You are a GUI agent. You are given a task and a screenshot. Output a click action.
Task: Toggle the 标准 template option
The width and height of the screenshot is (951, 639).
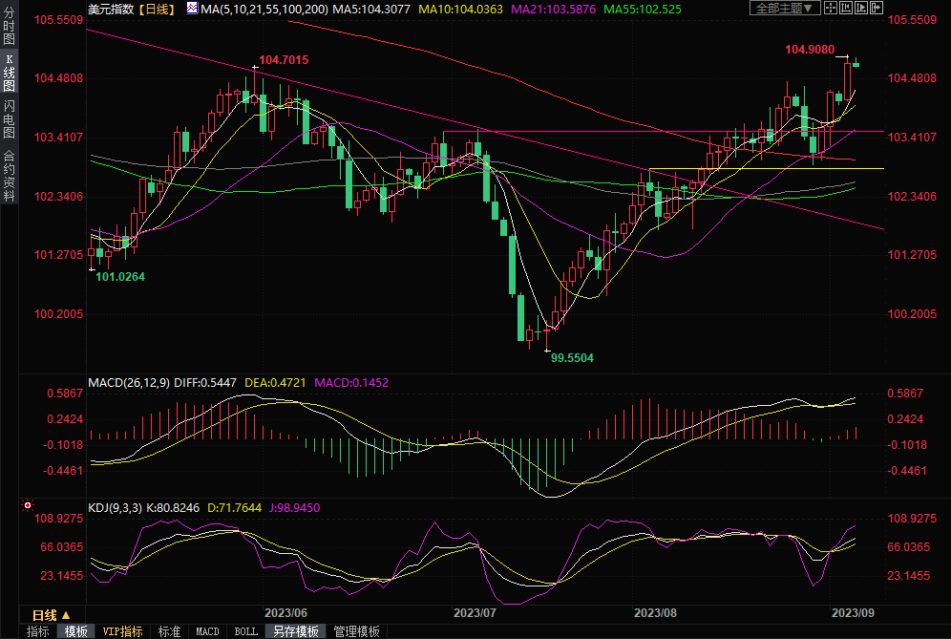click(169, 631)
